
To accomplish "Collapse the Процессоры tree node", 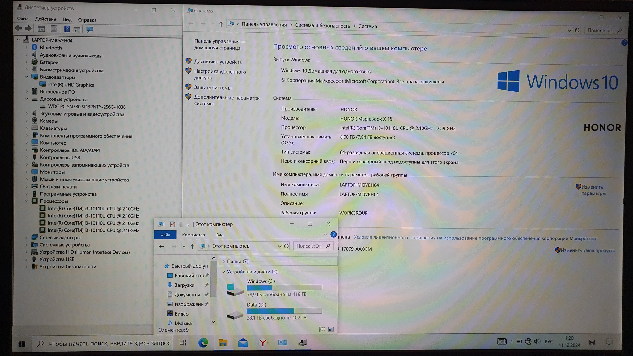I will 27,201.
